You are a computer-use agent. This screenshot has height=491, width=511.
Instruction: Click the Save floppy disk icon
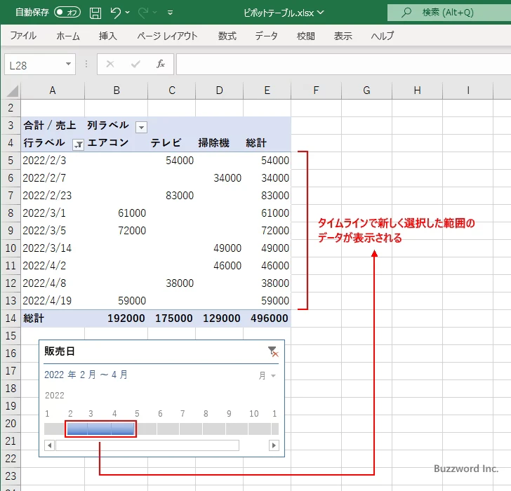[95, 13]
